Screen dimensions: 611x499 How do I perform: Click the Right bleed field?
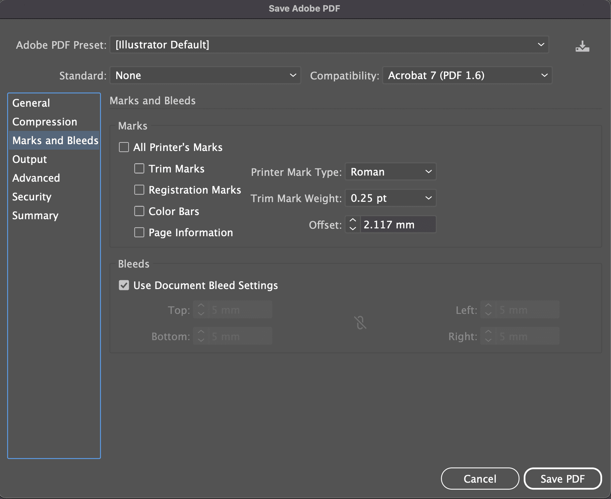528,336
